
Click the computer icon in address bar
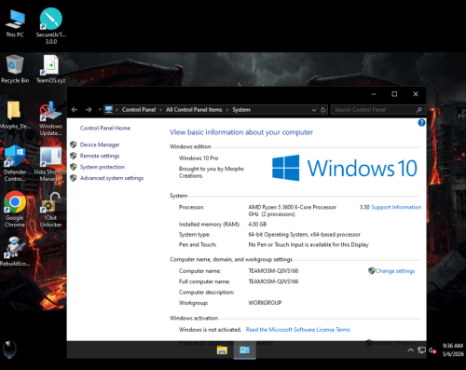click(109, 110)
